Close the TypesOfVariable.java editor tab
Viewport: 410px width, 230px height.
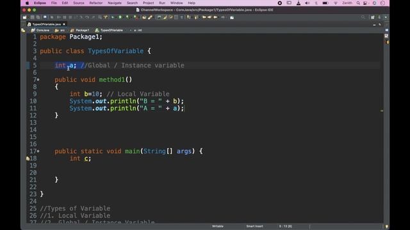tap(64, 24)
